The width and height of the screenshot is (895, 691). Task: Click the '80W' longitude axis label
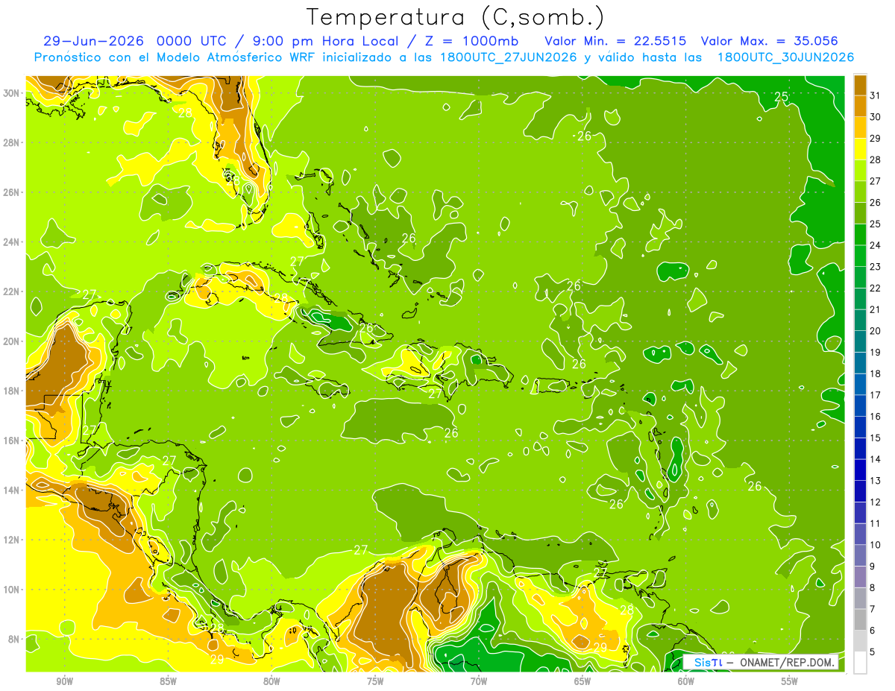[271, 681]
